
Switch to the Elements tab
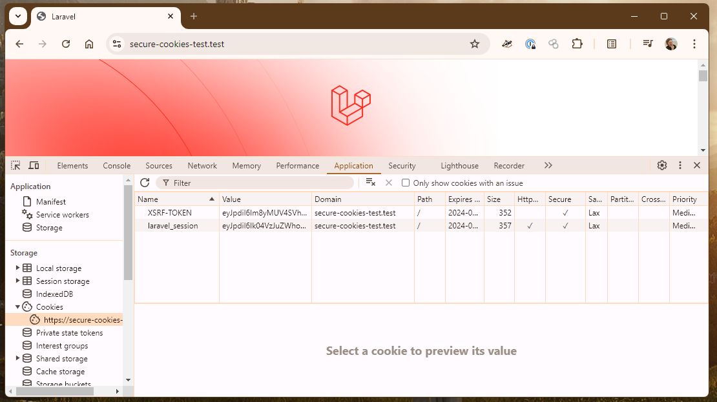[x=72, y=166]
